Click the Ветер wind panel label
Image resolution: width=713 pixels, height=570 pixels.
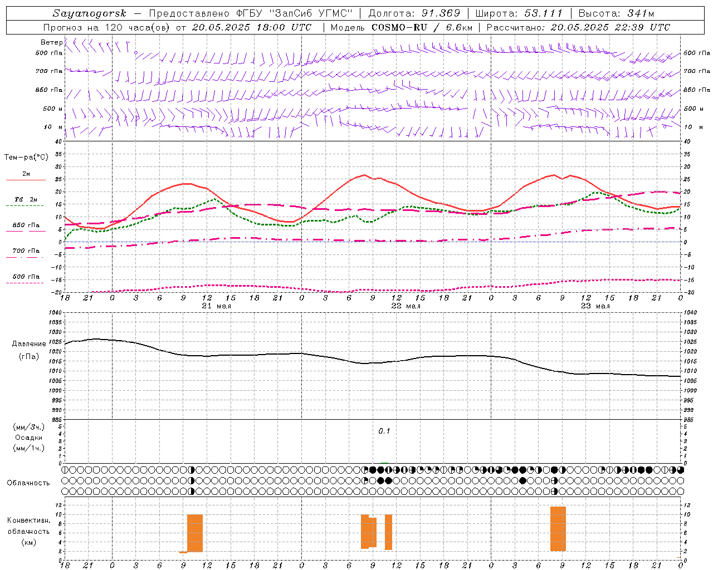click(51, 42)
